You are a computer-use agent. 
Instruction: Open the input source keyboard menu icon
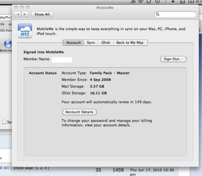tap(183, 2)
